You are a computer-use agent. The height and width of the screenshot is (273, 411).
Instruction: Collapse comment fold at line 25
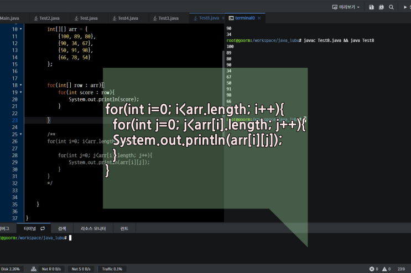coord(20,134)
